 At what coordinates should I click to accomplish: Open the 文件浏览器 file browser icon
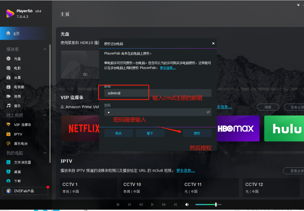8,162
